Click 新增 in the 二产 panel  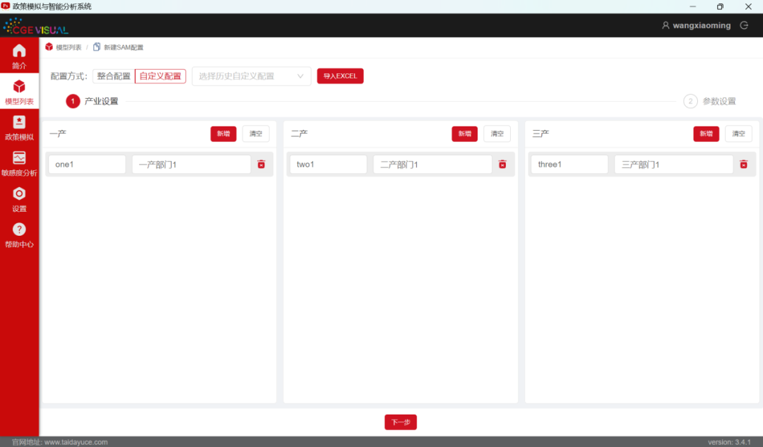465,133
